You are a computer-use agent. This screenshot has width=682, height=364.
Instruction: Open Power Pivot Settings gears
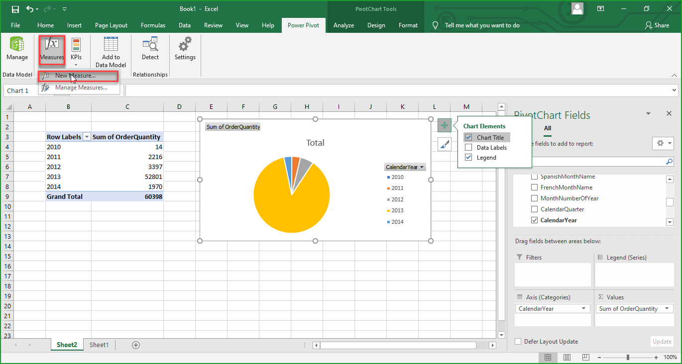185,49
